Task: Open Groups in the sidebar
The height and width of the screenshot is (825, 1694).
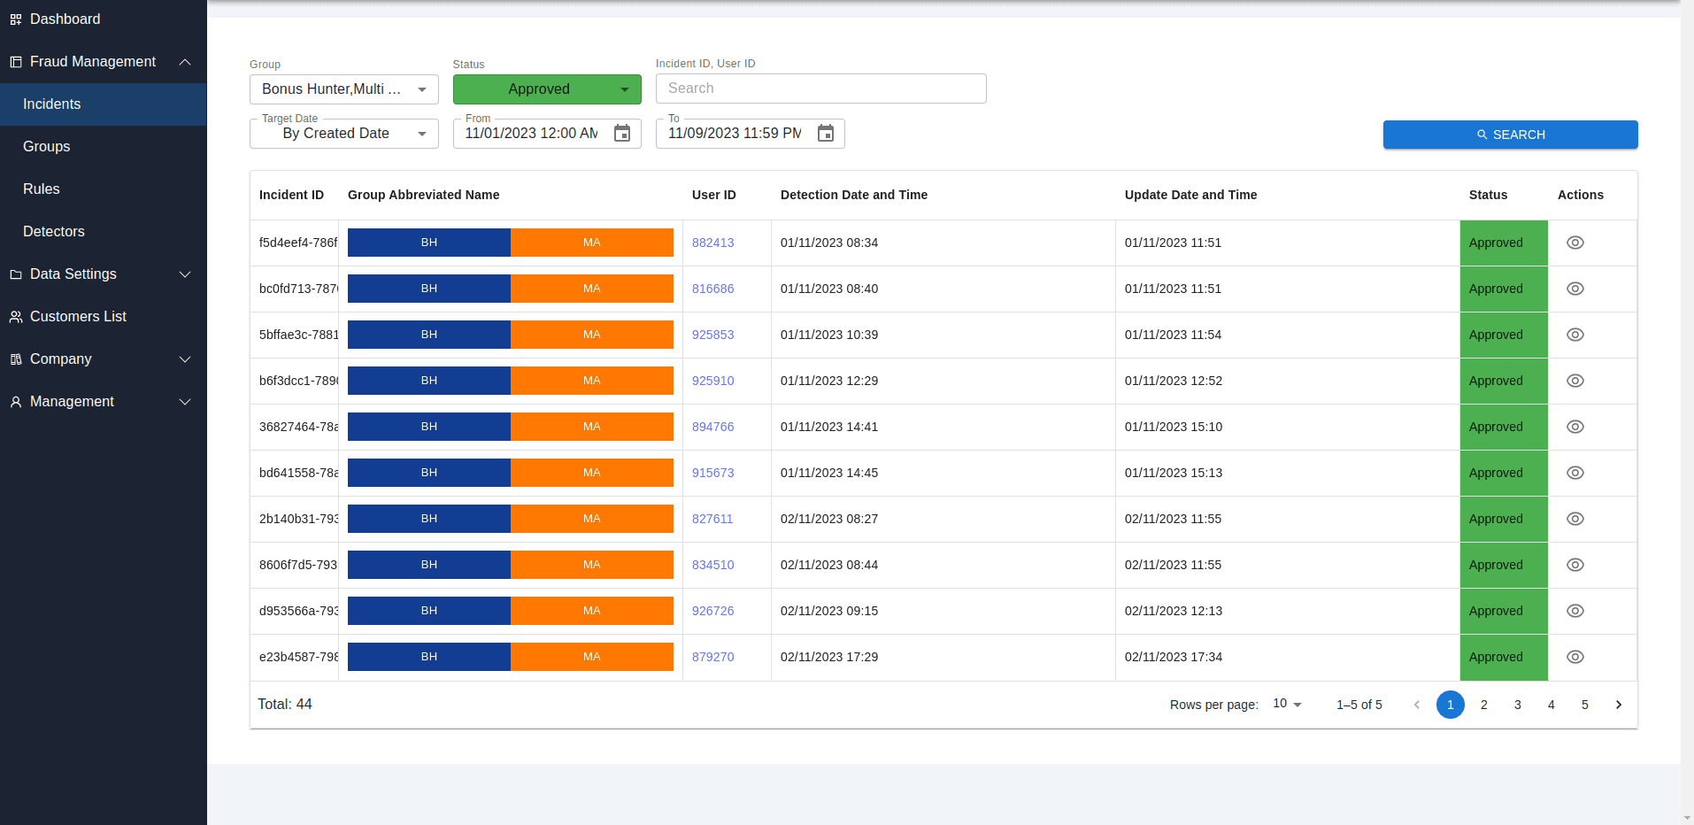Action: (x=104, y=147)
